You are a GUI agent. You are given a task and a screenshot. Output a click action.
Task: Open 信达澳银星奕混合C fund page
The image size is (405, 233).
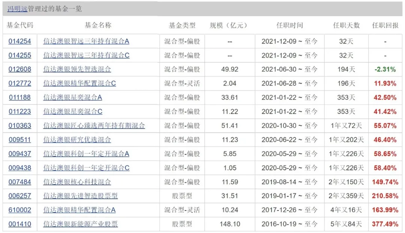point(73,111)
